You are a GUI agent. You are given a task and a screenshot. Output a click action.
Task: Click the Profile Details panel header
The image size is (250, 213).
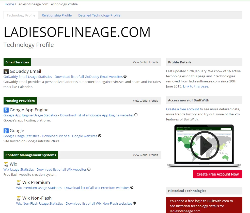[204, 62]
